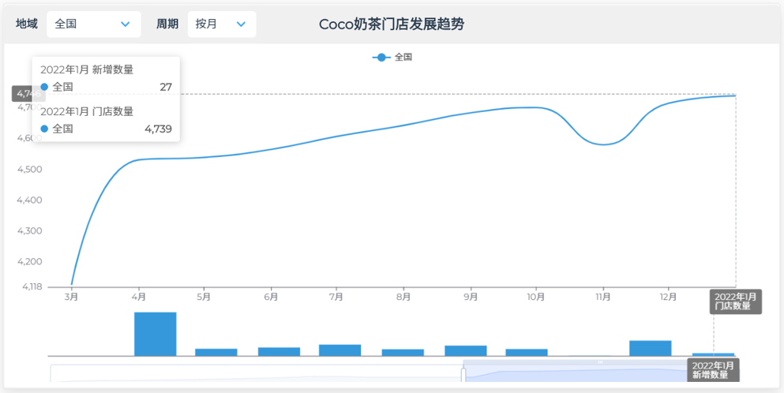Open the 地域 dropdown showing 全国
The image size is (784, 393).
click(93, 24)
